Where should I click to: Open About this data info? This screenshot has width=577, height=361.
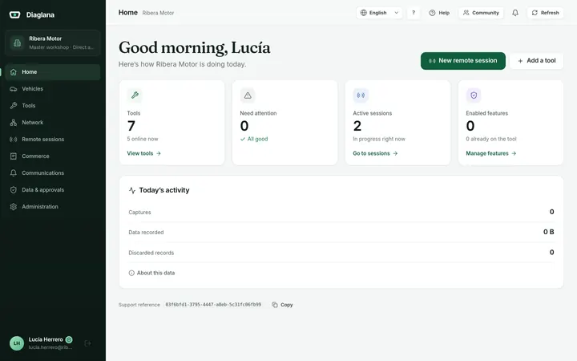pos(151,273)
